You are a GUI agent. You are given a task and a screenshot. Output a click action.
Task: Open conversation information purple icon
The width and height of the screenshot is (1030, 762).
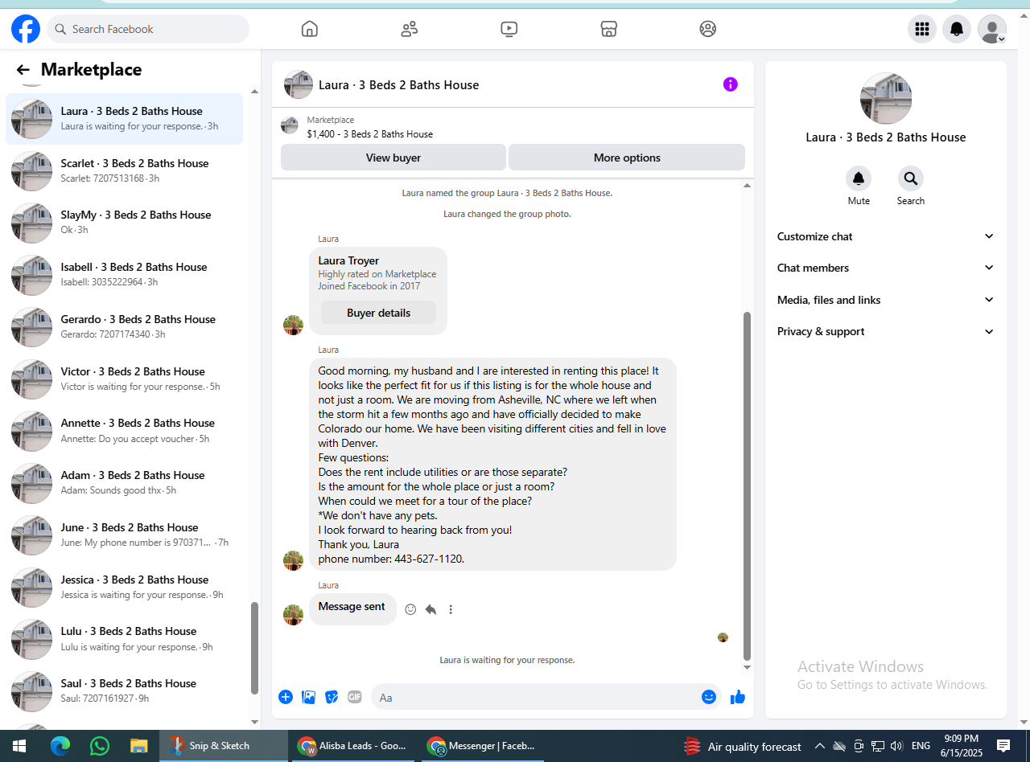point(730,84)
